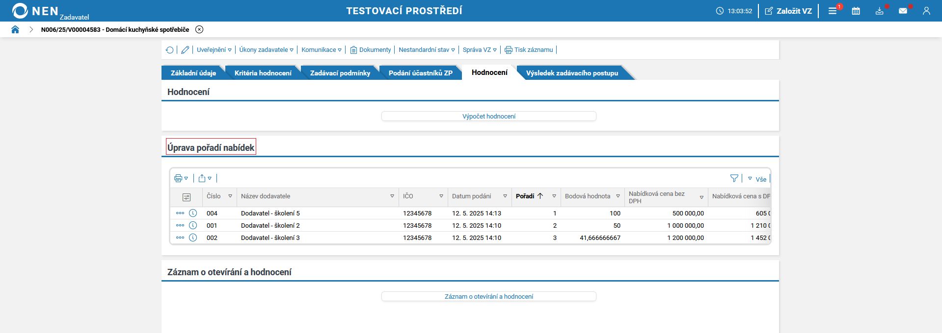Click the NEN logo
942x333 pixels.
(35, 11)
